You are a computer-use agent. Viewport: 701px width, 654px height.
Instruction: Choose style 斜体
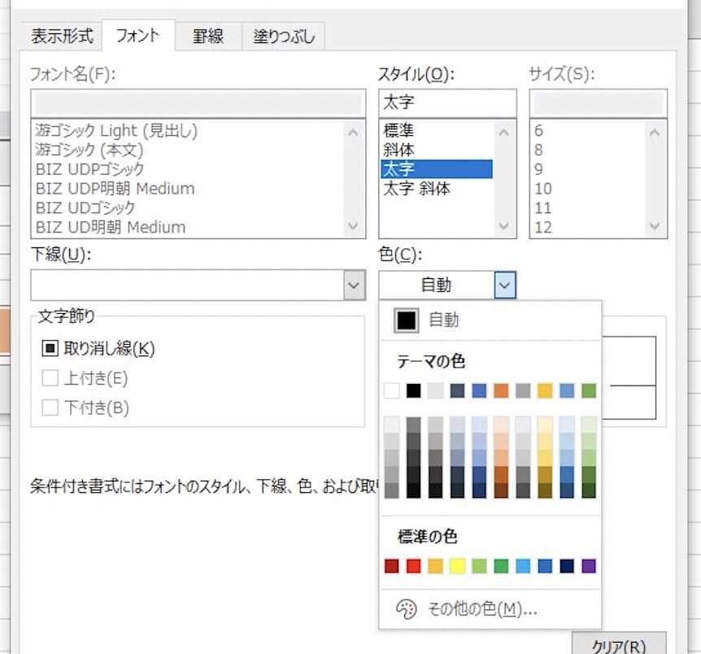pyautogui.click(x=398, y=150)
